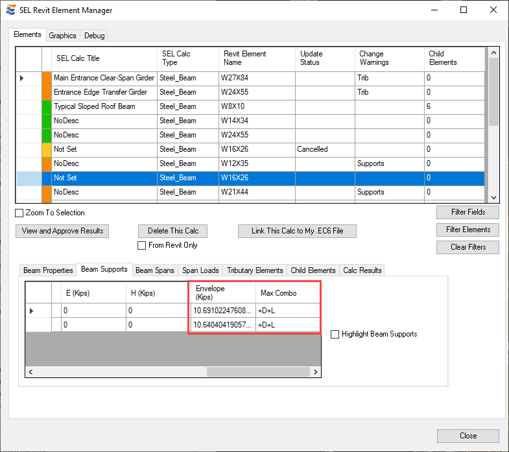Switch to the Graphics tab
Image resolution: width=509 pixels, height=452 pixels.
pos(62,36)
